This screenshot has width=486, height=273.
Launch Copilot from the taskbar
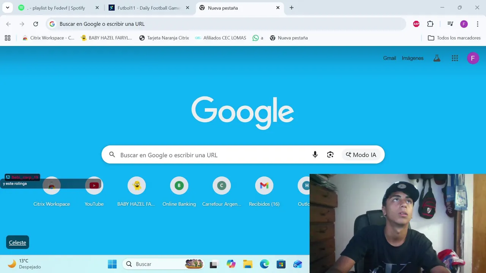(x=231, y=264)
